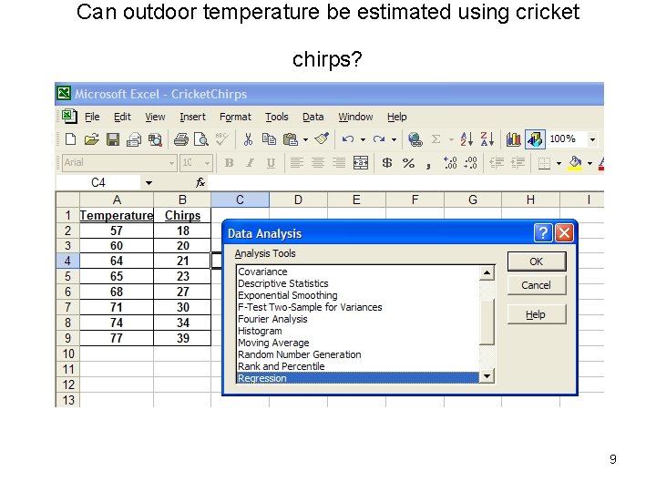This screenshot has height=492, width=656.
Task: Open the Data menu
Action: pos(313,117)
